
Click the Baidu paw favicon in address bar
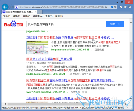[x=16, y=7]
